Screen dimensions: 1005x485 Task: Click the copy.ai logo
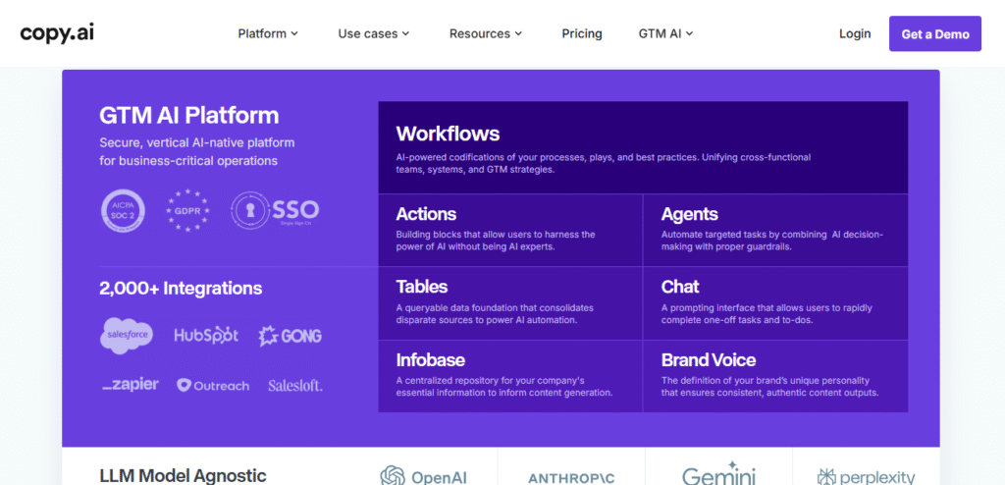pos(57,32)
